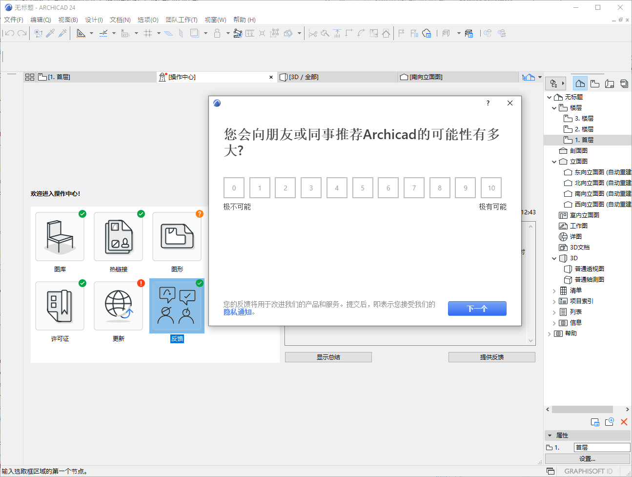Click the 下一个 next button
This screenshot has height=477, width=632.
(477, 309)
